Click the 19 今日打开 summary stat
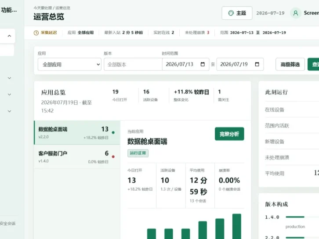The width and height of the screenshot is (319, 239). click(x=120, y=96)
